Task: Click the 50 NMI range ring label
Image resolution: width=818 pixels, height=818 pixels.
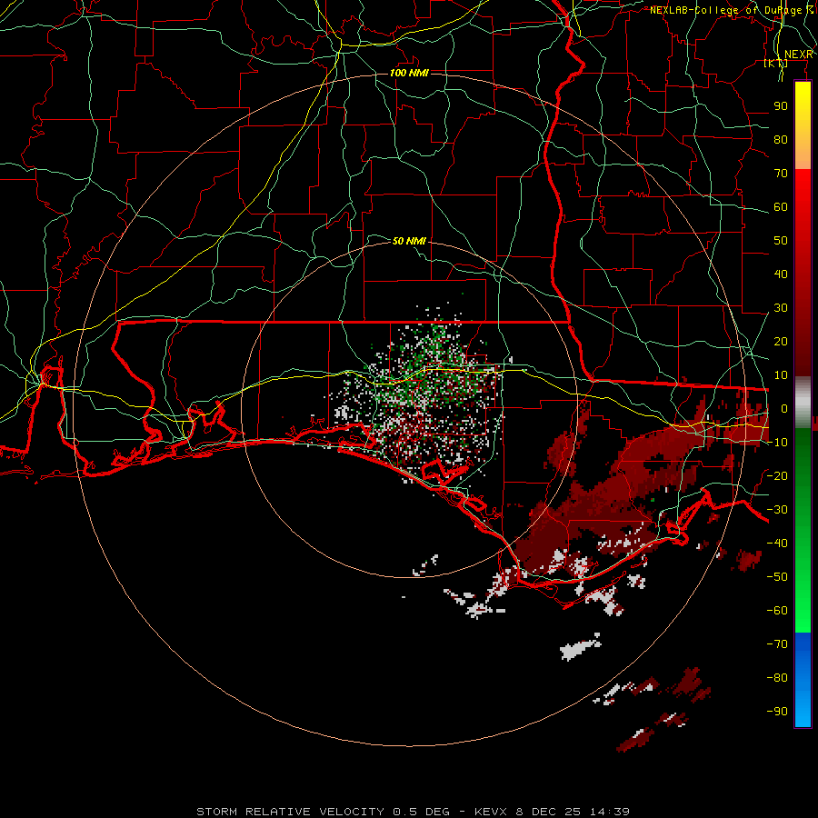Action: (409, 241)
